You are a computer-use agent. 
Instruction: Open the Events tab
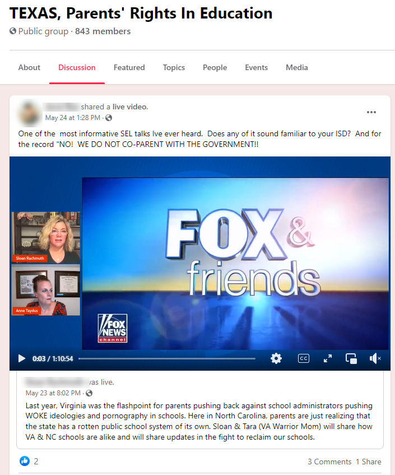[x=257, y=67]
